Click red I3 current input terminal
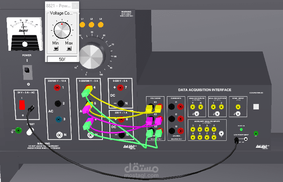283x182 pixels. pos(180,131)
